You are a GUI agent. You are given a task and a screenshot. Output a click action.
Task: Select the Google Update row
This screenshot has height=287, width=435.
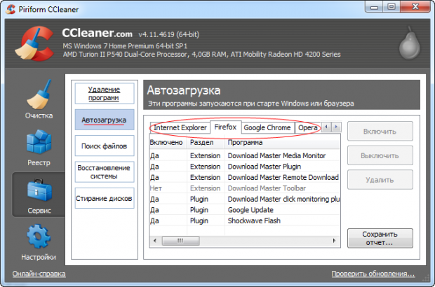click(x=244, y=210)
